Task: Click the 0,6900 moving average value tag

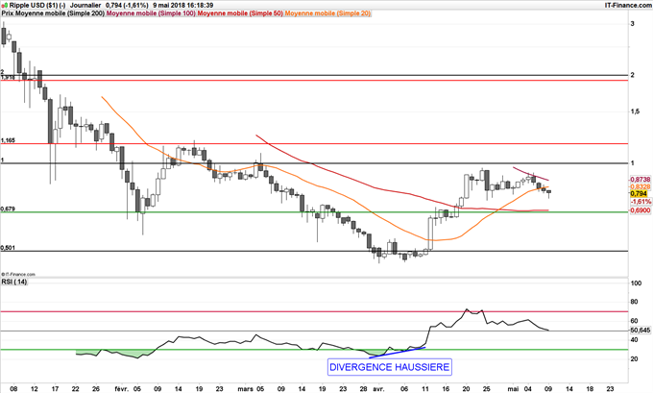Action: [641, 210]
